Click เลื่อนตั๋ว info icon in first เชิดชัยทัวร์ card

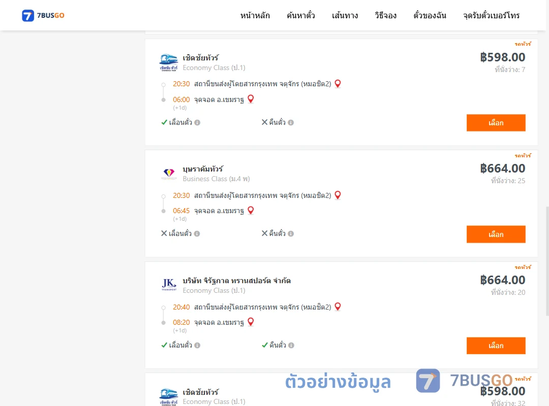tap(197, 122)
